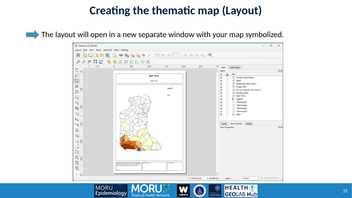Screen dimensions: 352x198
Task: Click the Save Project toolbar icon
Action: [78, 55]
